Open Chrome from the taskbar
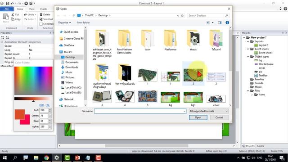 [46, 158]
